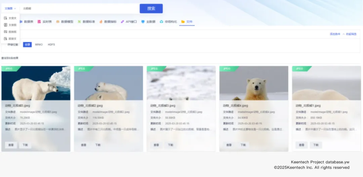The image size is (363, 177).
Task: Click the API接口 category icon
Action: (x=123, y=22)
